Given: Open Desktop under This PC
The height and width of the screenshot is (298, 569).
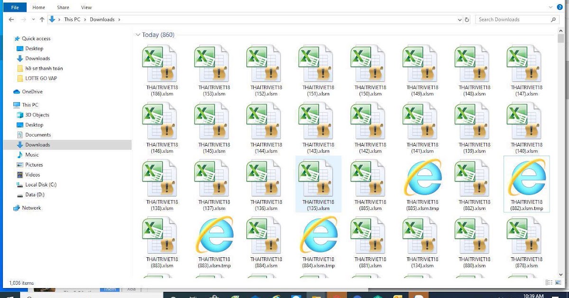Looking at the screenshot, I should (x=30, y=125).
